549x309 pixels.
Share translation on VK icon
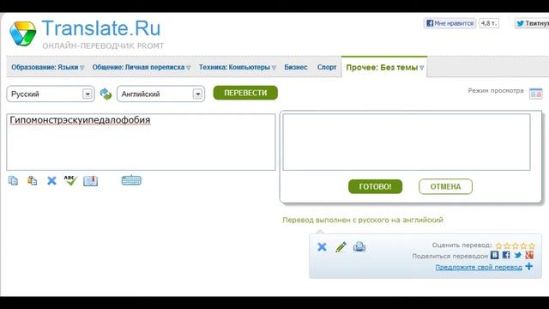click(494, 255)
